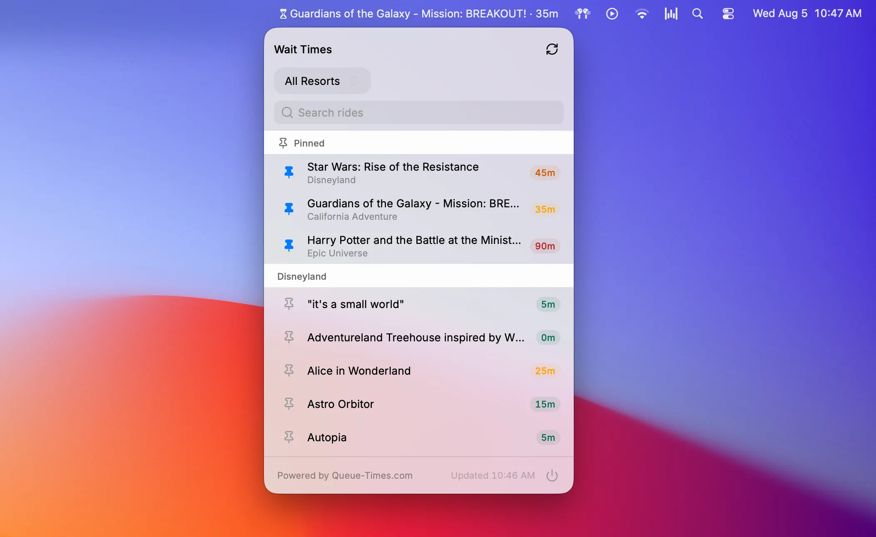The height and width of the screenshot is (537, 876).
Task: Click the 35m badge in Guardians row
Action: tap(545, 209)
